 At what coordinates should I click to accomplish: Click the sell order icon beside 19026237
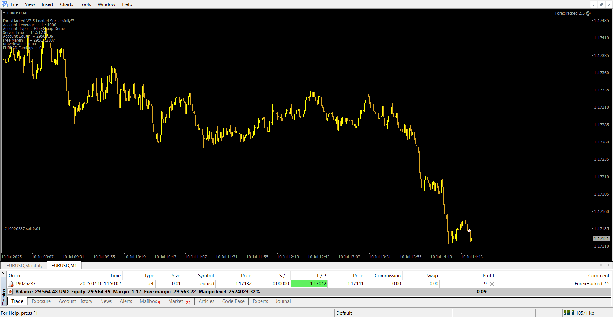point(11,284)
